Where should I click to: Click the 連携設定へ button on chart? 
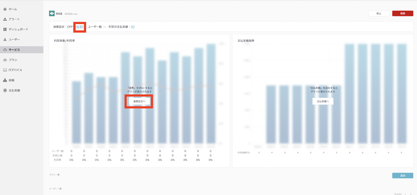pyautogui.click(x=139, y=101)
